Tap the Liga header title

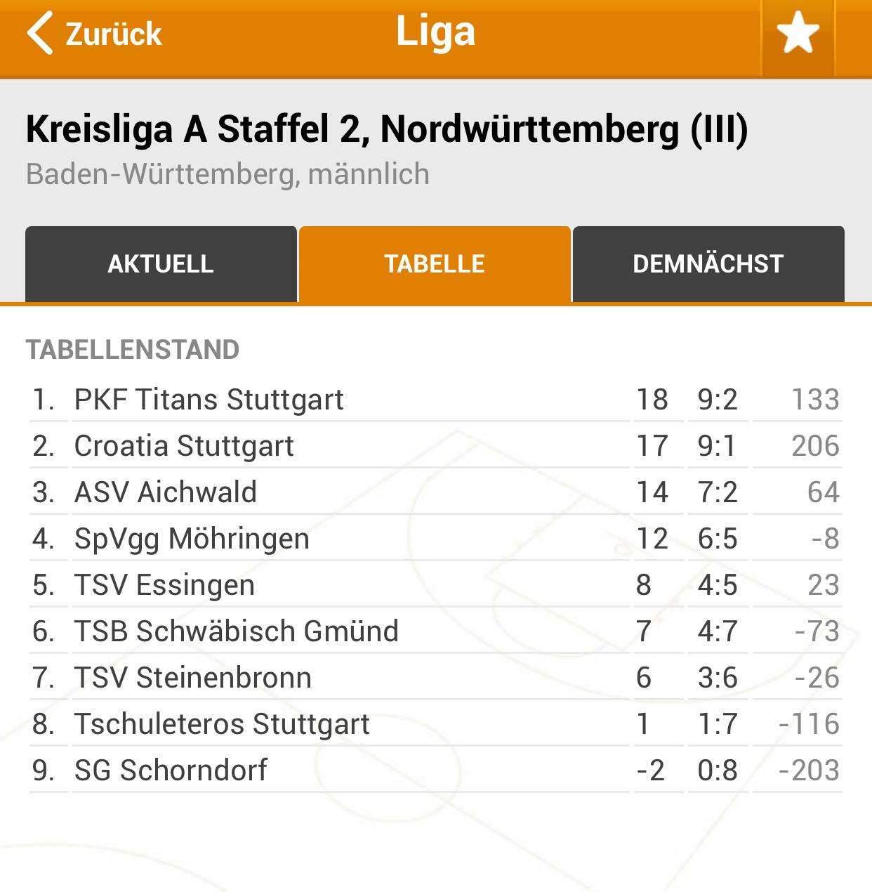click(435, 32)
